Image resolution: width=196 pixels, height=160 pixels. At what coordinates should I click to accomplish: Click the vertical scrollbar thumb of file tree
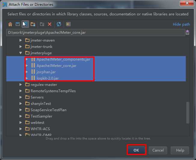tap(188, 113)
